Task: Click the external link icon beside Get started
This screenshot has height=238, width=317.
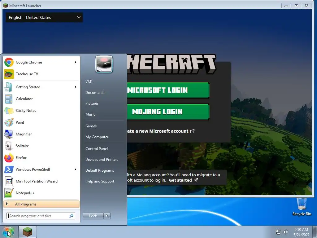Action: [x=196, y=180]
